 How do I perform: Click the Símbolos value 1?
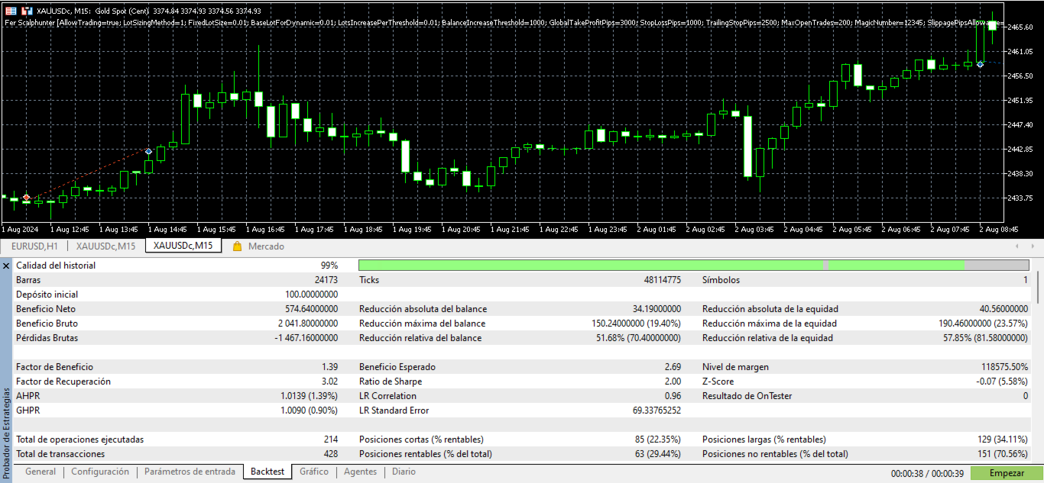[1026, 280]
